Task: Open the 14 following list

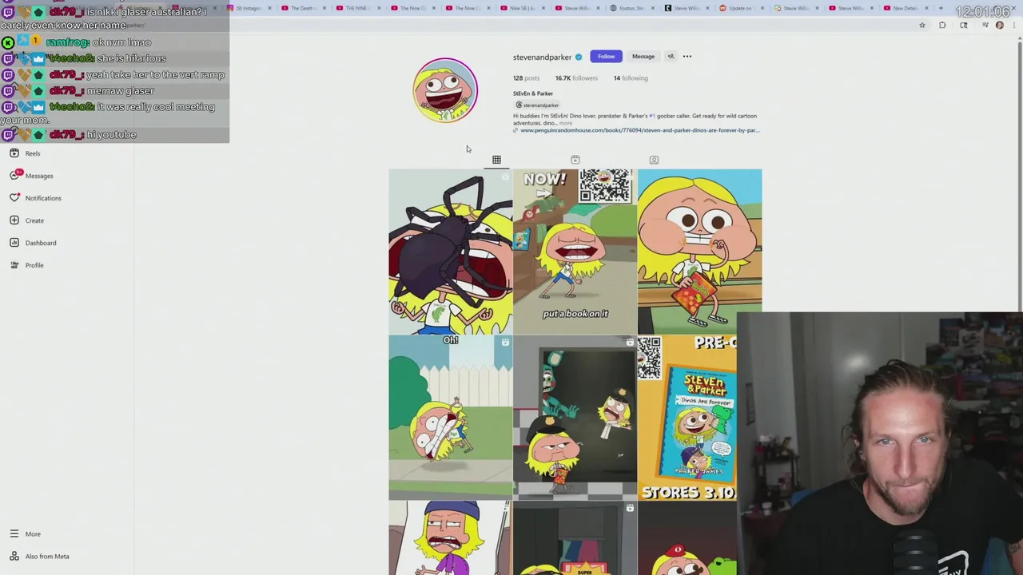Action: tap(631, 78)
